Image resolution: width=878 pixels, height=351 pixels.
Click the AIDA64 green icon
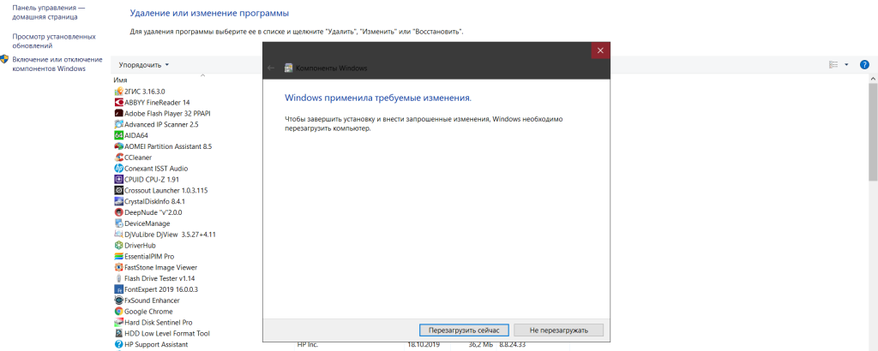click(118, 135)
